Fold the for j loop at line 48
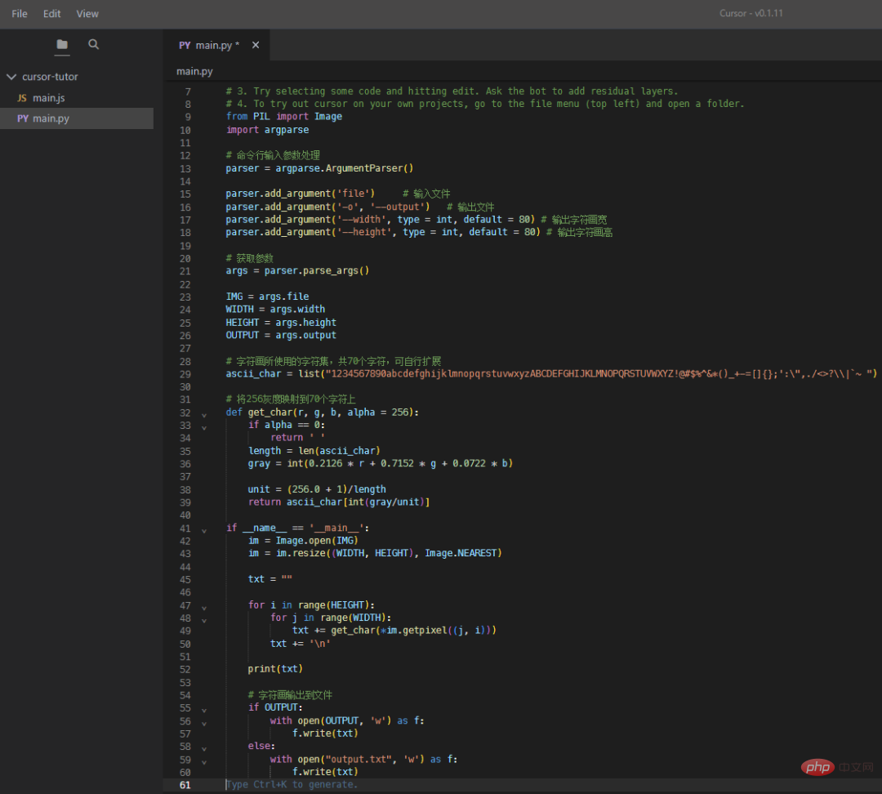The height and width of the screenshot is (794, 882). tap(204, 622)
